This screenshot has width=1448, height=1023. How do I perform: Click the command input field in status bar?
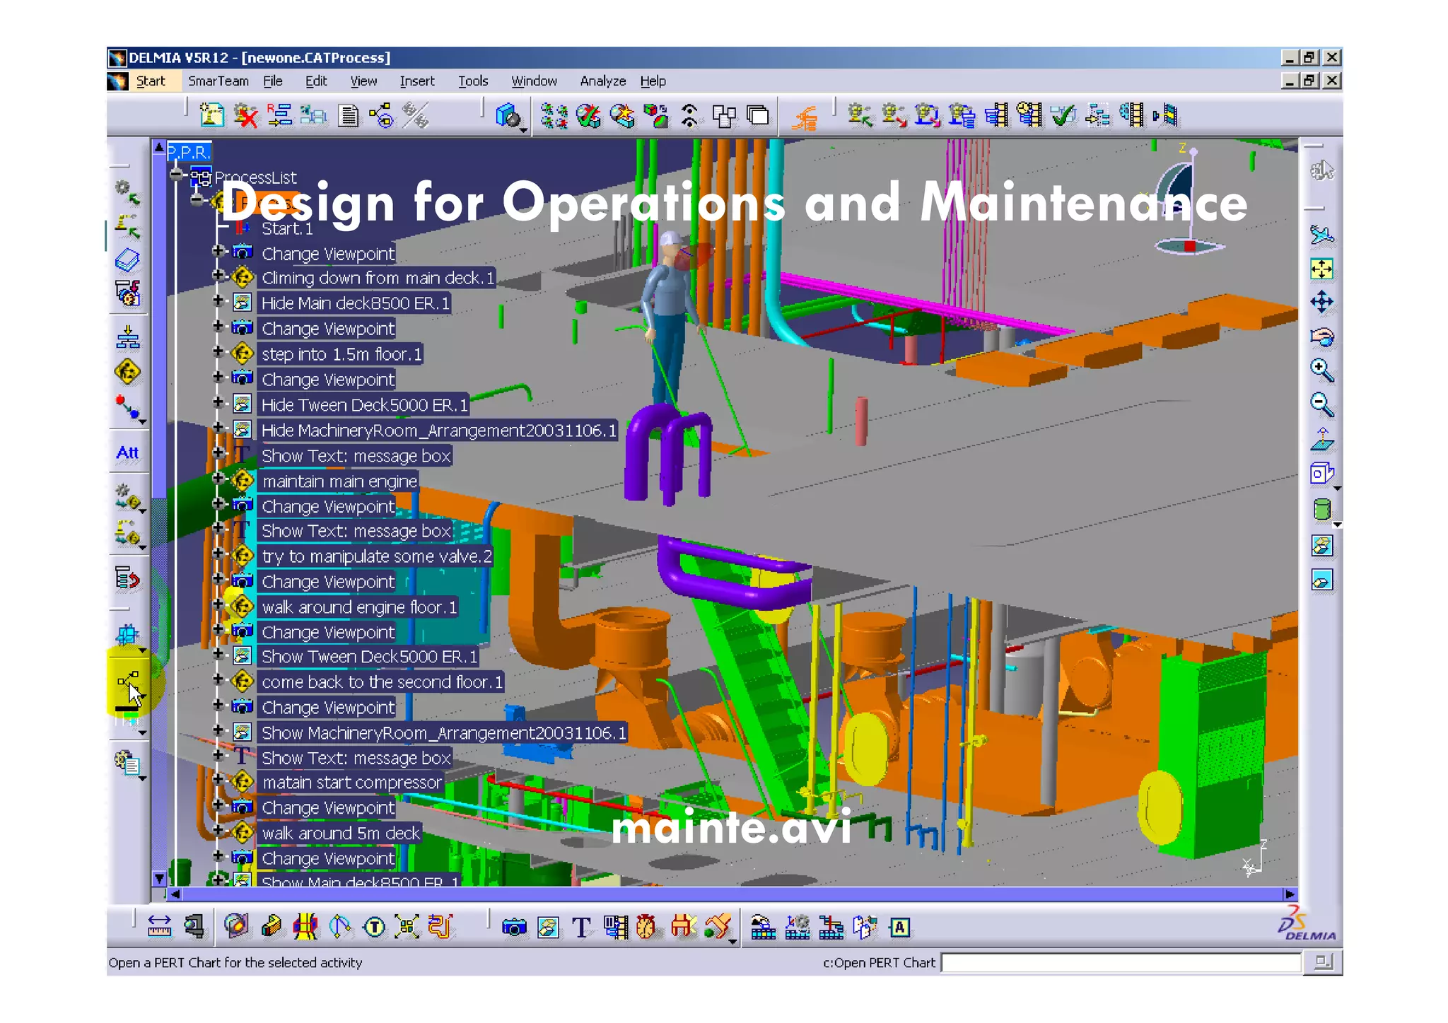click(1121, 963)
